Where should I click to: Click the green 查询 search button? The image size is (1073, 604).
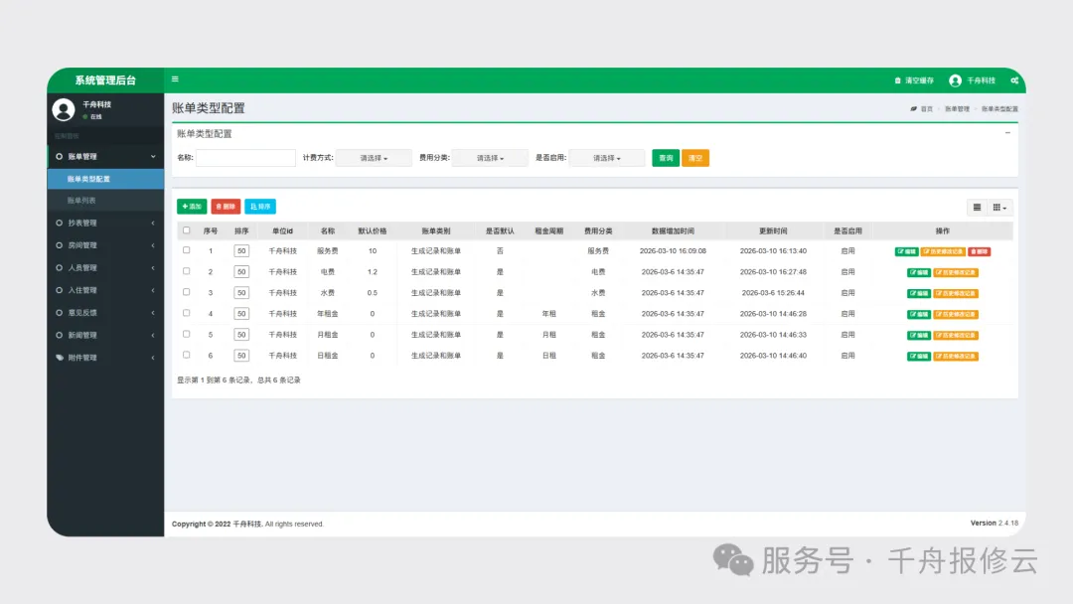pyautogui.click(x=666, y=157)
